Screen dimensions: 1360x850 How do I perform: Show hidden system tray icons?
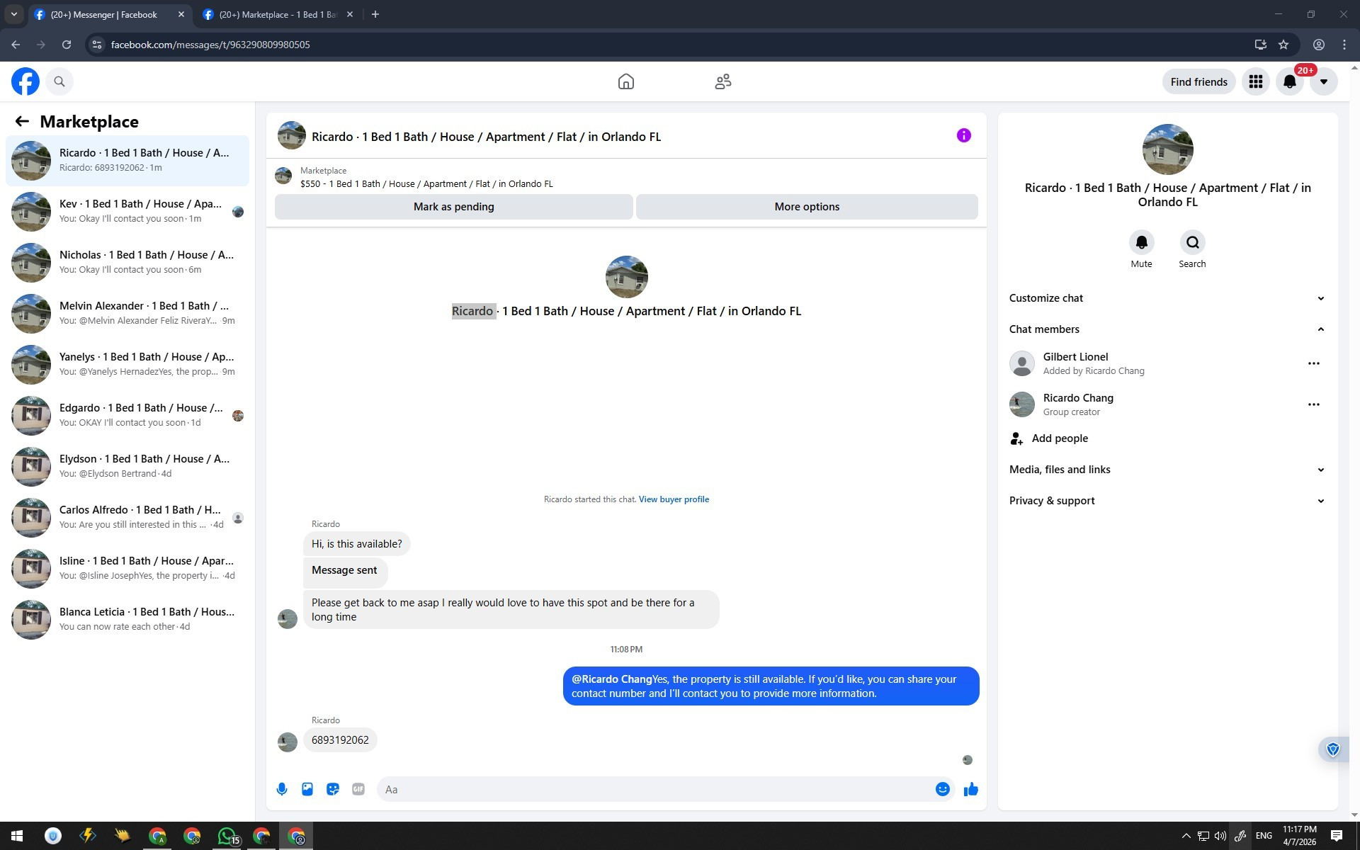pos(1186,836)
